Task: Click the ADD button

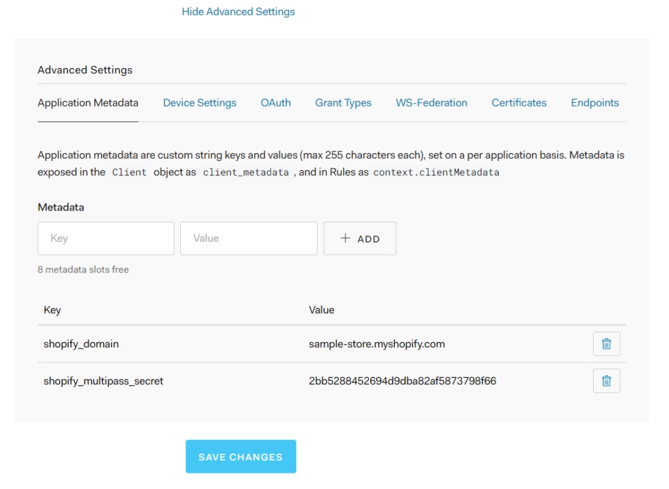Action: tap(359, 238)
